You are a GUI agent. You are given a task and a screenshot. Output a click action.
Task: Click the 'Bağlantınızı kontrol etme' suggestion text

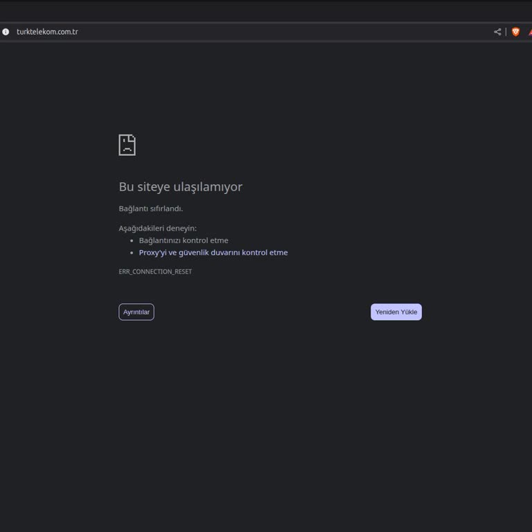(x=184, y=240)
